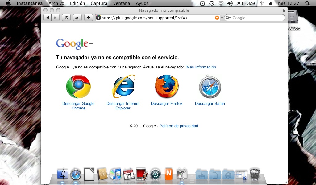Click the Internet Explorer logo icon
316x185 pixels.
point(123,87)
